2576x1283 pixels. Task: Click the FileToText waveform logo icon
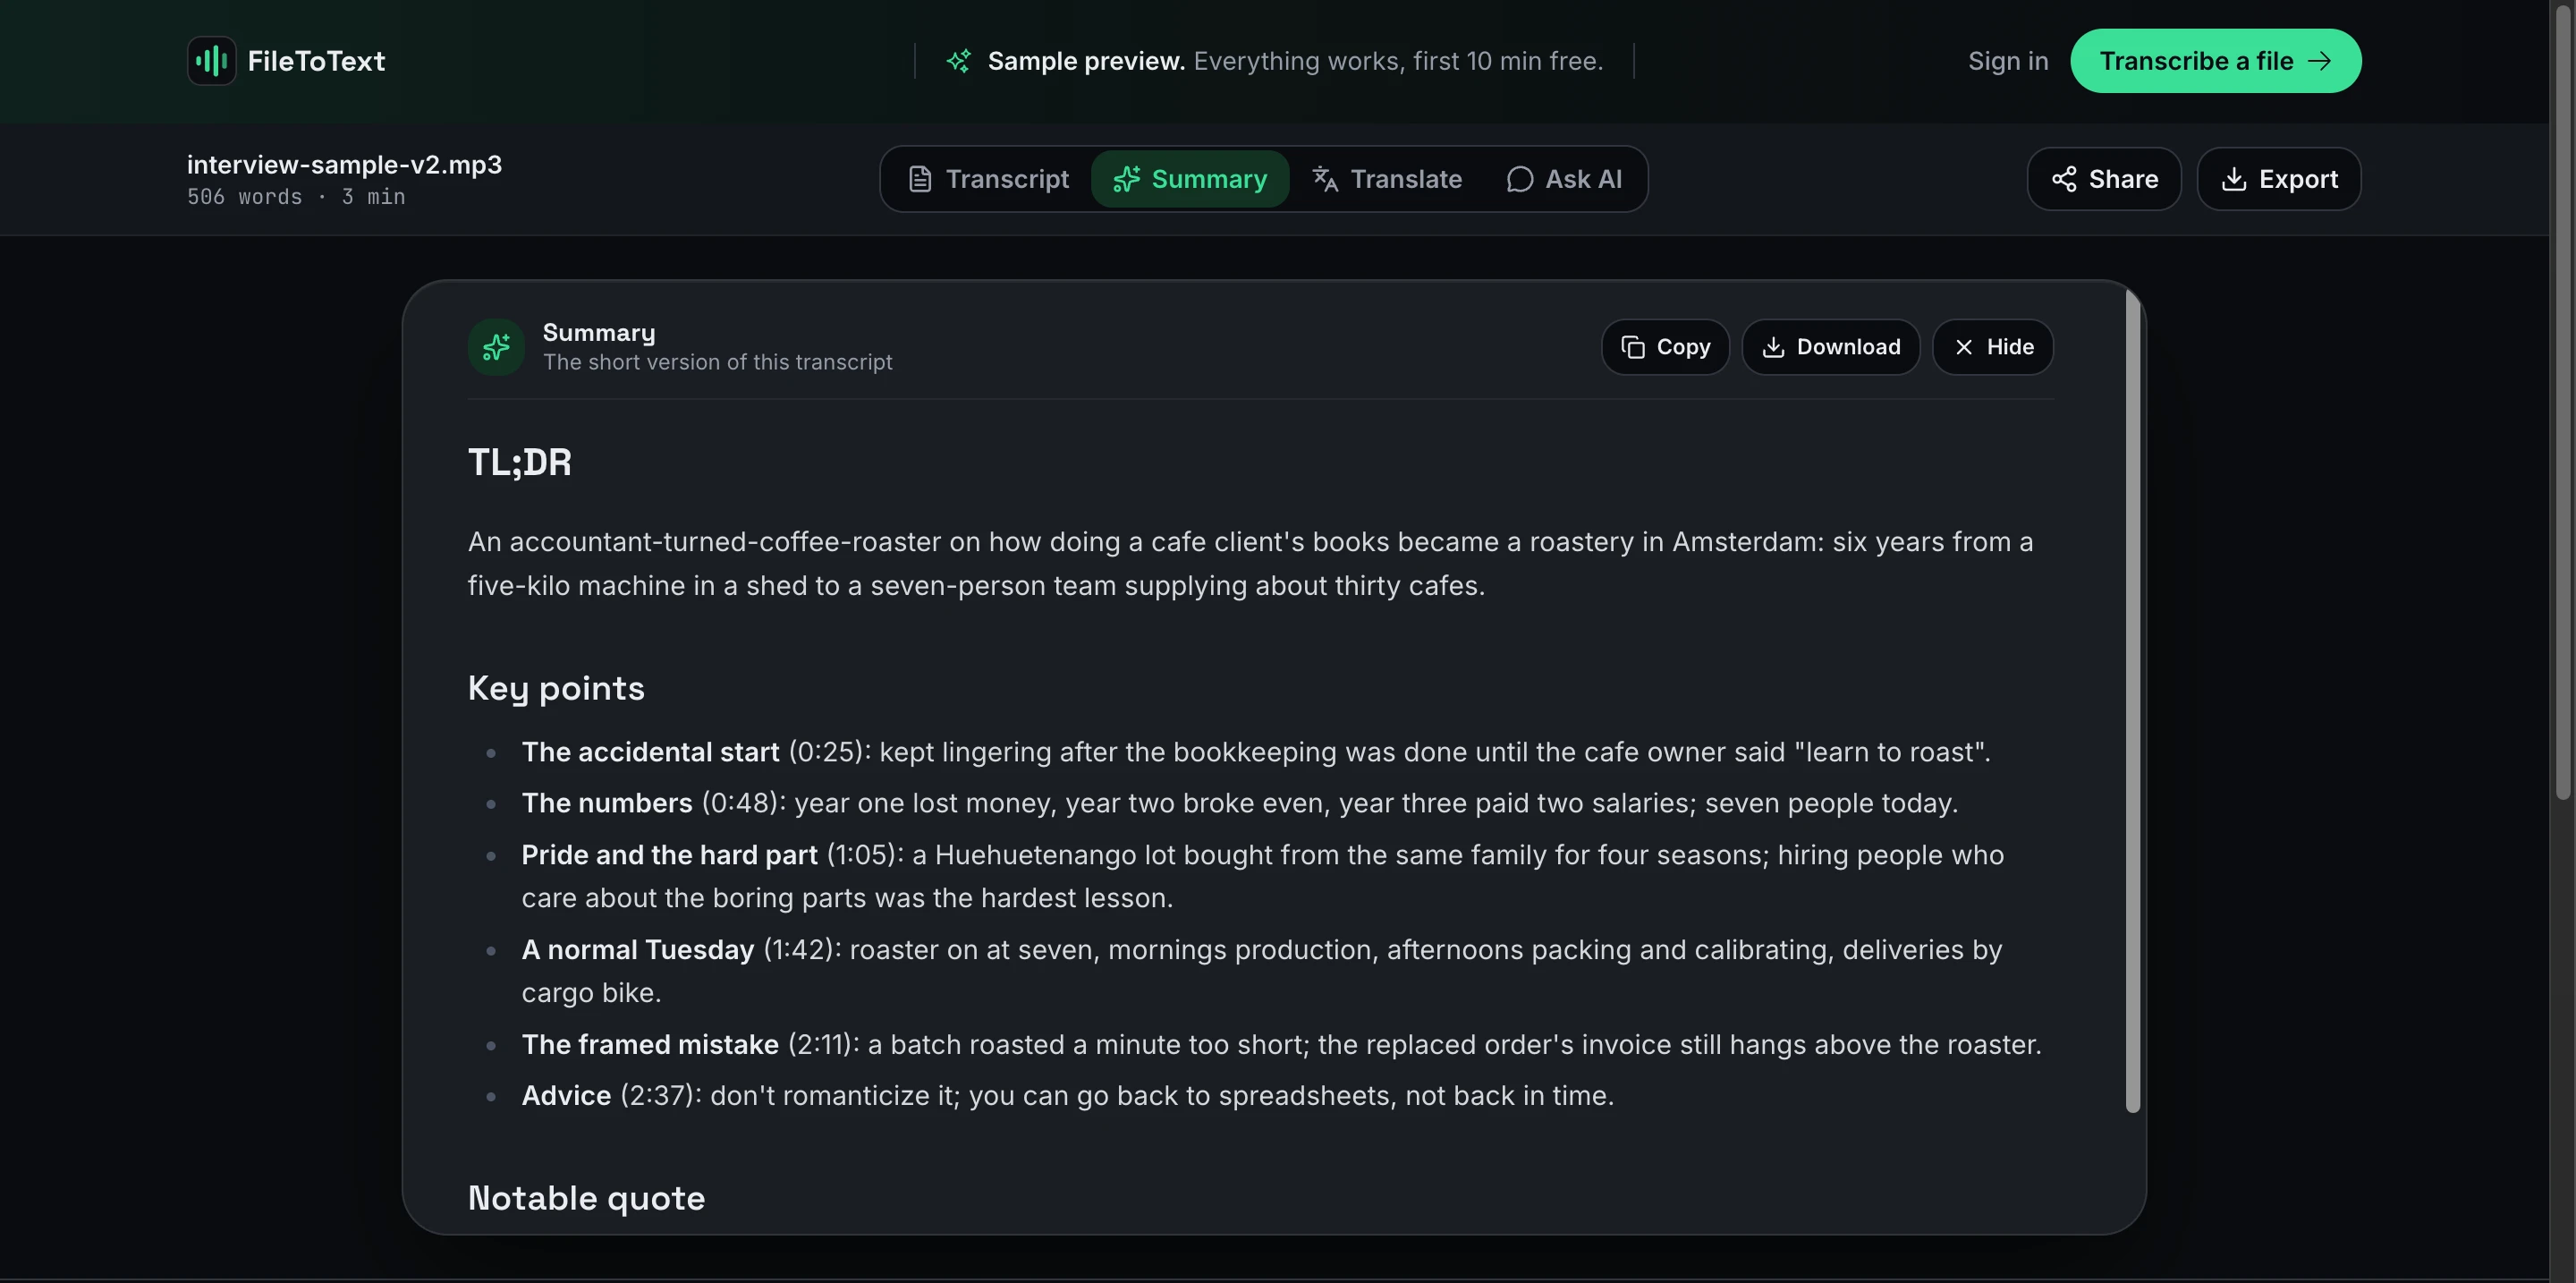pos(211,61)
